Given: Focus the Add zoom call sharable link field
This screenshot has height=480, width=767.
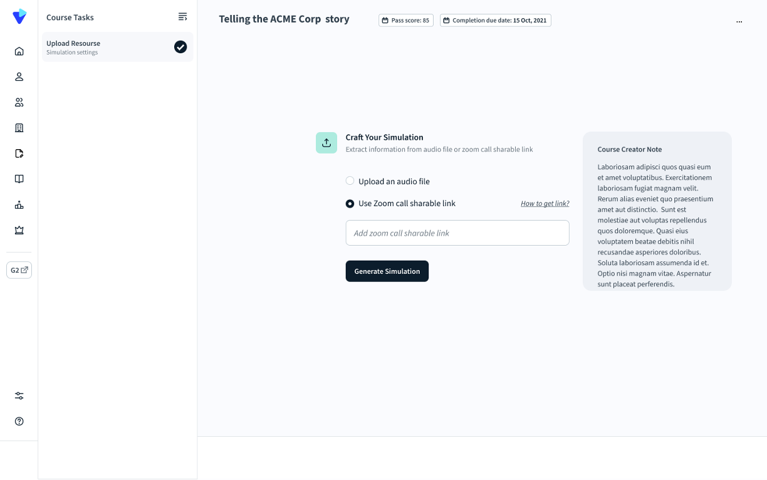Looking at the screenshot, I should point(457,233).
